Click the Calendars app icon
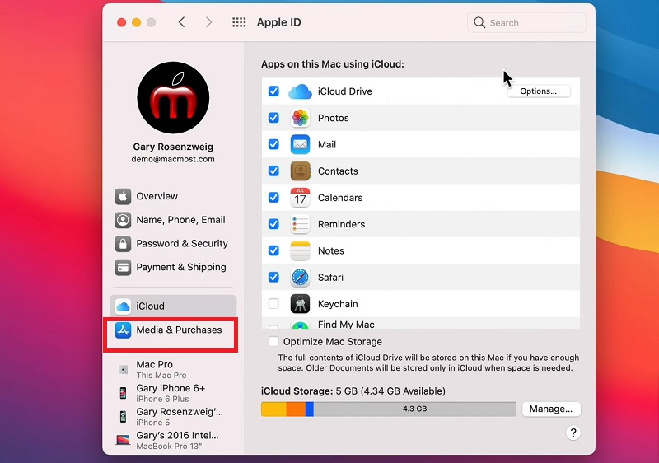Screen dimensions: 659x463 [300, 198]
